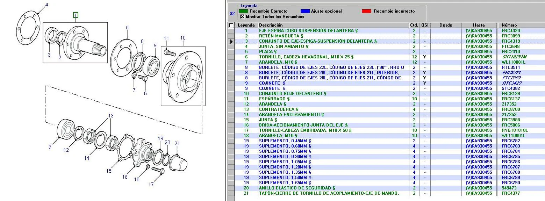Select the stud bolt callout 11
Viewport: 545px width, 201px height.
pyautogui.click(x=166, y=38)
